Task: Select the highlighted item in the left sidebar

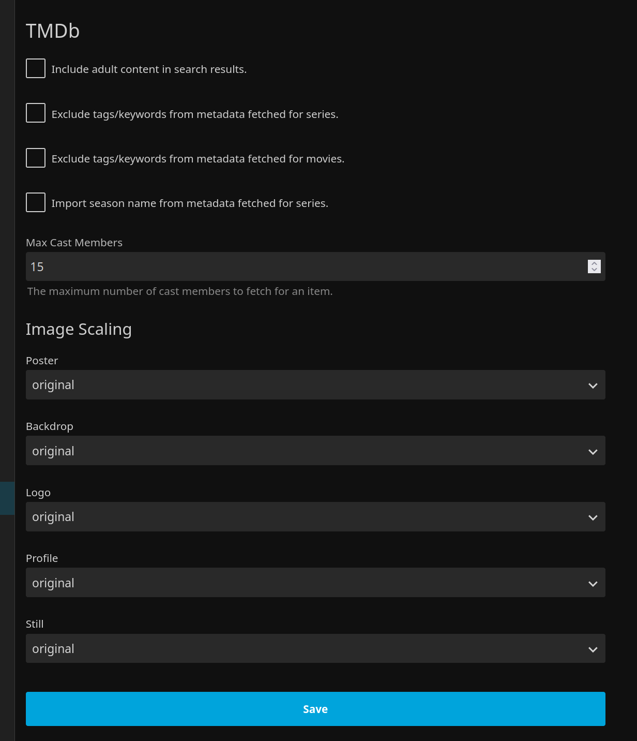Action: pos(7,498)
